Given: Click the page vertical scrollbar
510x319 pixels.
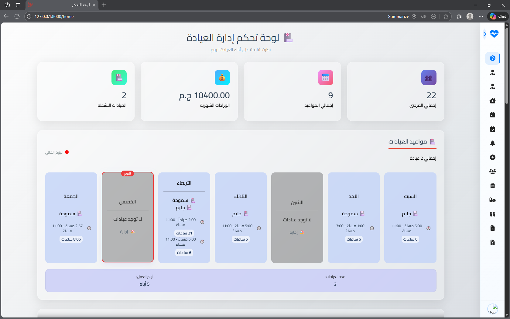Looking at the screenshot, I should 507,152.
